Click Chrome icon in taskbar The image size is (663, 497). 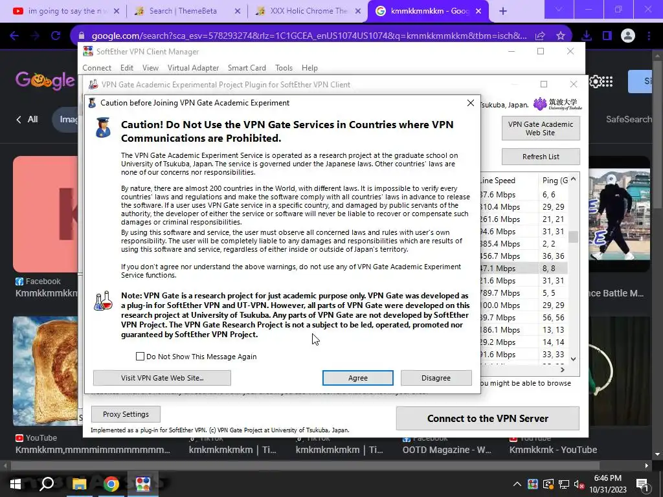(x=111, y=484)
